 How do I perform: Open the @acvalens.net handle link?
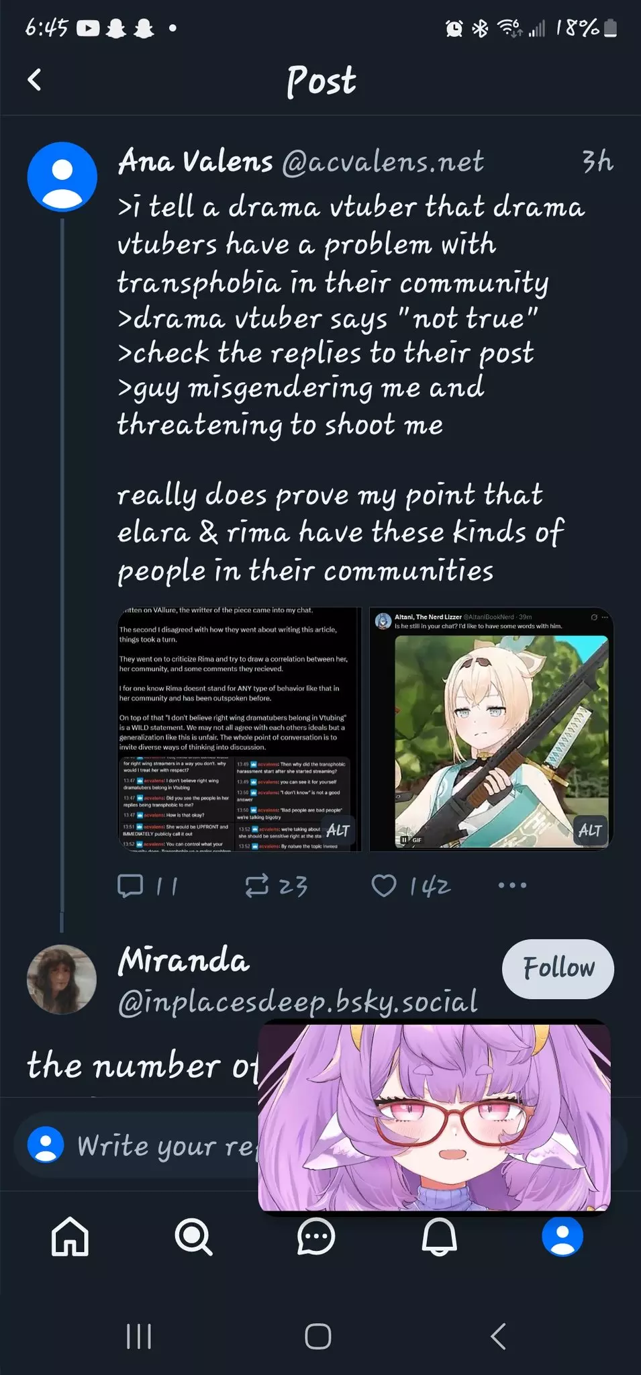tap(383, 162)
